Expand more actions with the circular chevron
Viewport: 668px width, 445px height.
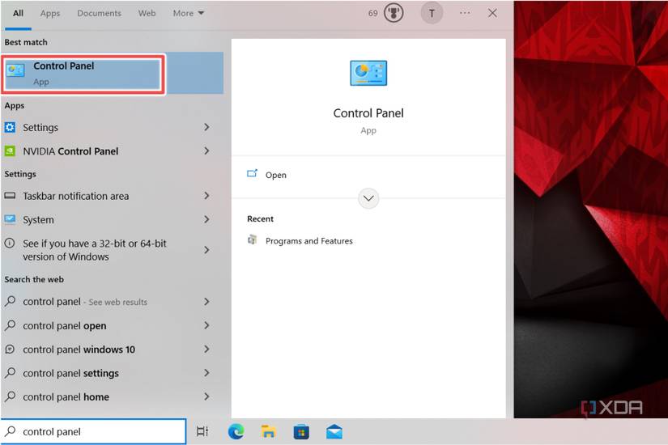click(368, 198)
